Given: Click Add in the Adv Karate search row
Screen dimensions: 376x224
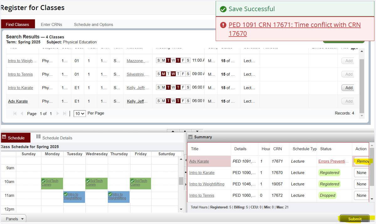Looking at the screenshot, I should [348, 101].
